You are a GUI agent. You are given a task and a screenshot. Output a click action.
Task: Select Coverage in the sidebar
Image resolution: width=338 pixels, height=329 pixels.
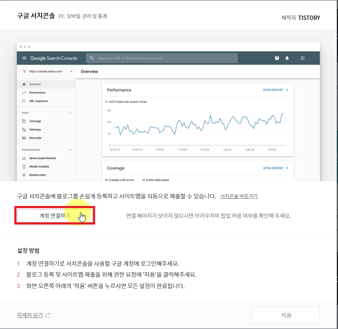point(46,121)
